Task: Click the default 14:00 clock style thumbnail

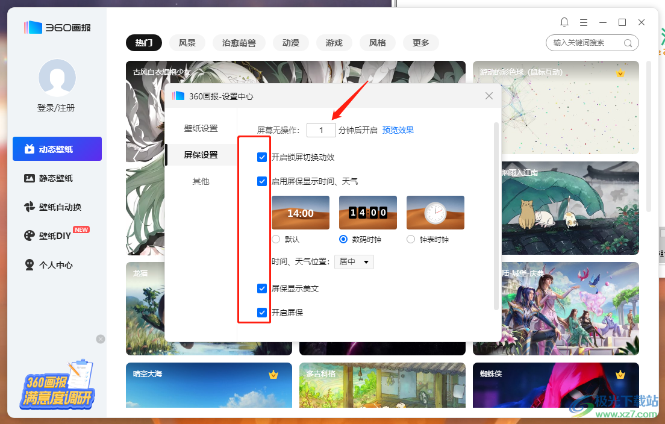Action: [x=300, y=213]
